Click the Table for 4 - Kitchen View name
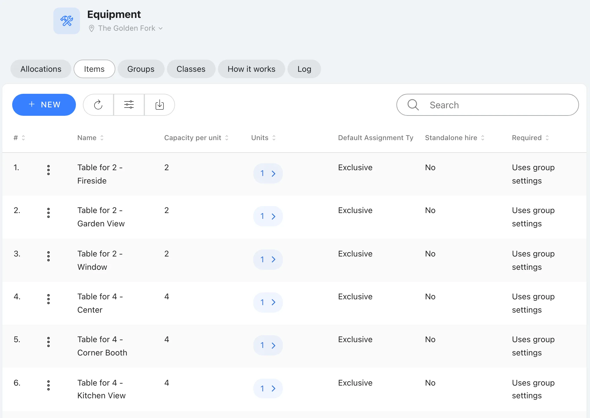This screenshot has height=418, width=590. pyautogui.click(x=101, y=389)
